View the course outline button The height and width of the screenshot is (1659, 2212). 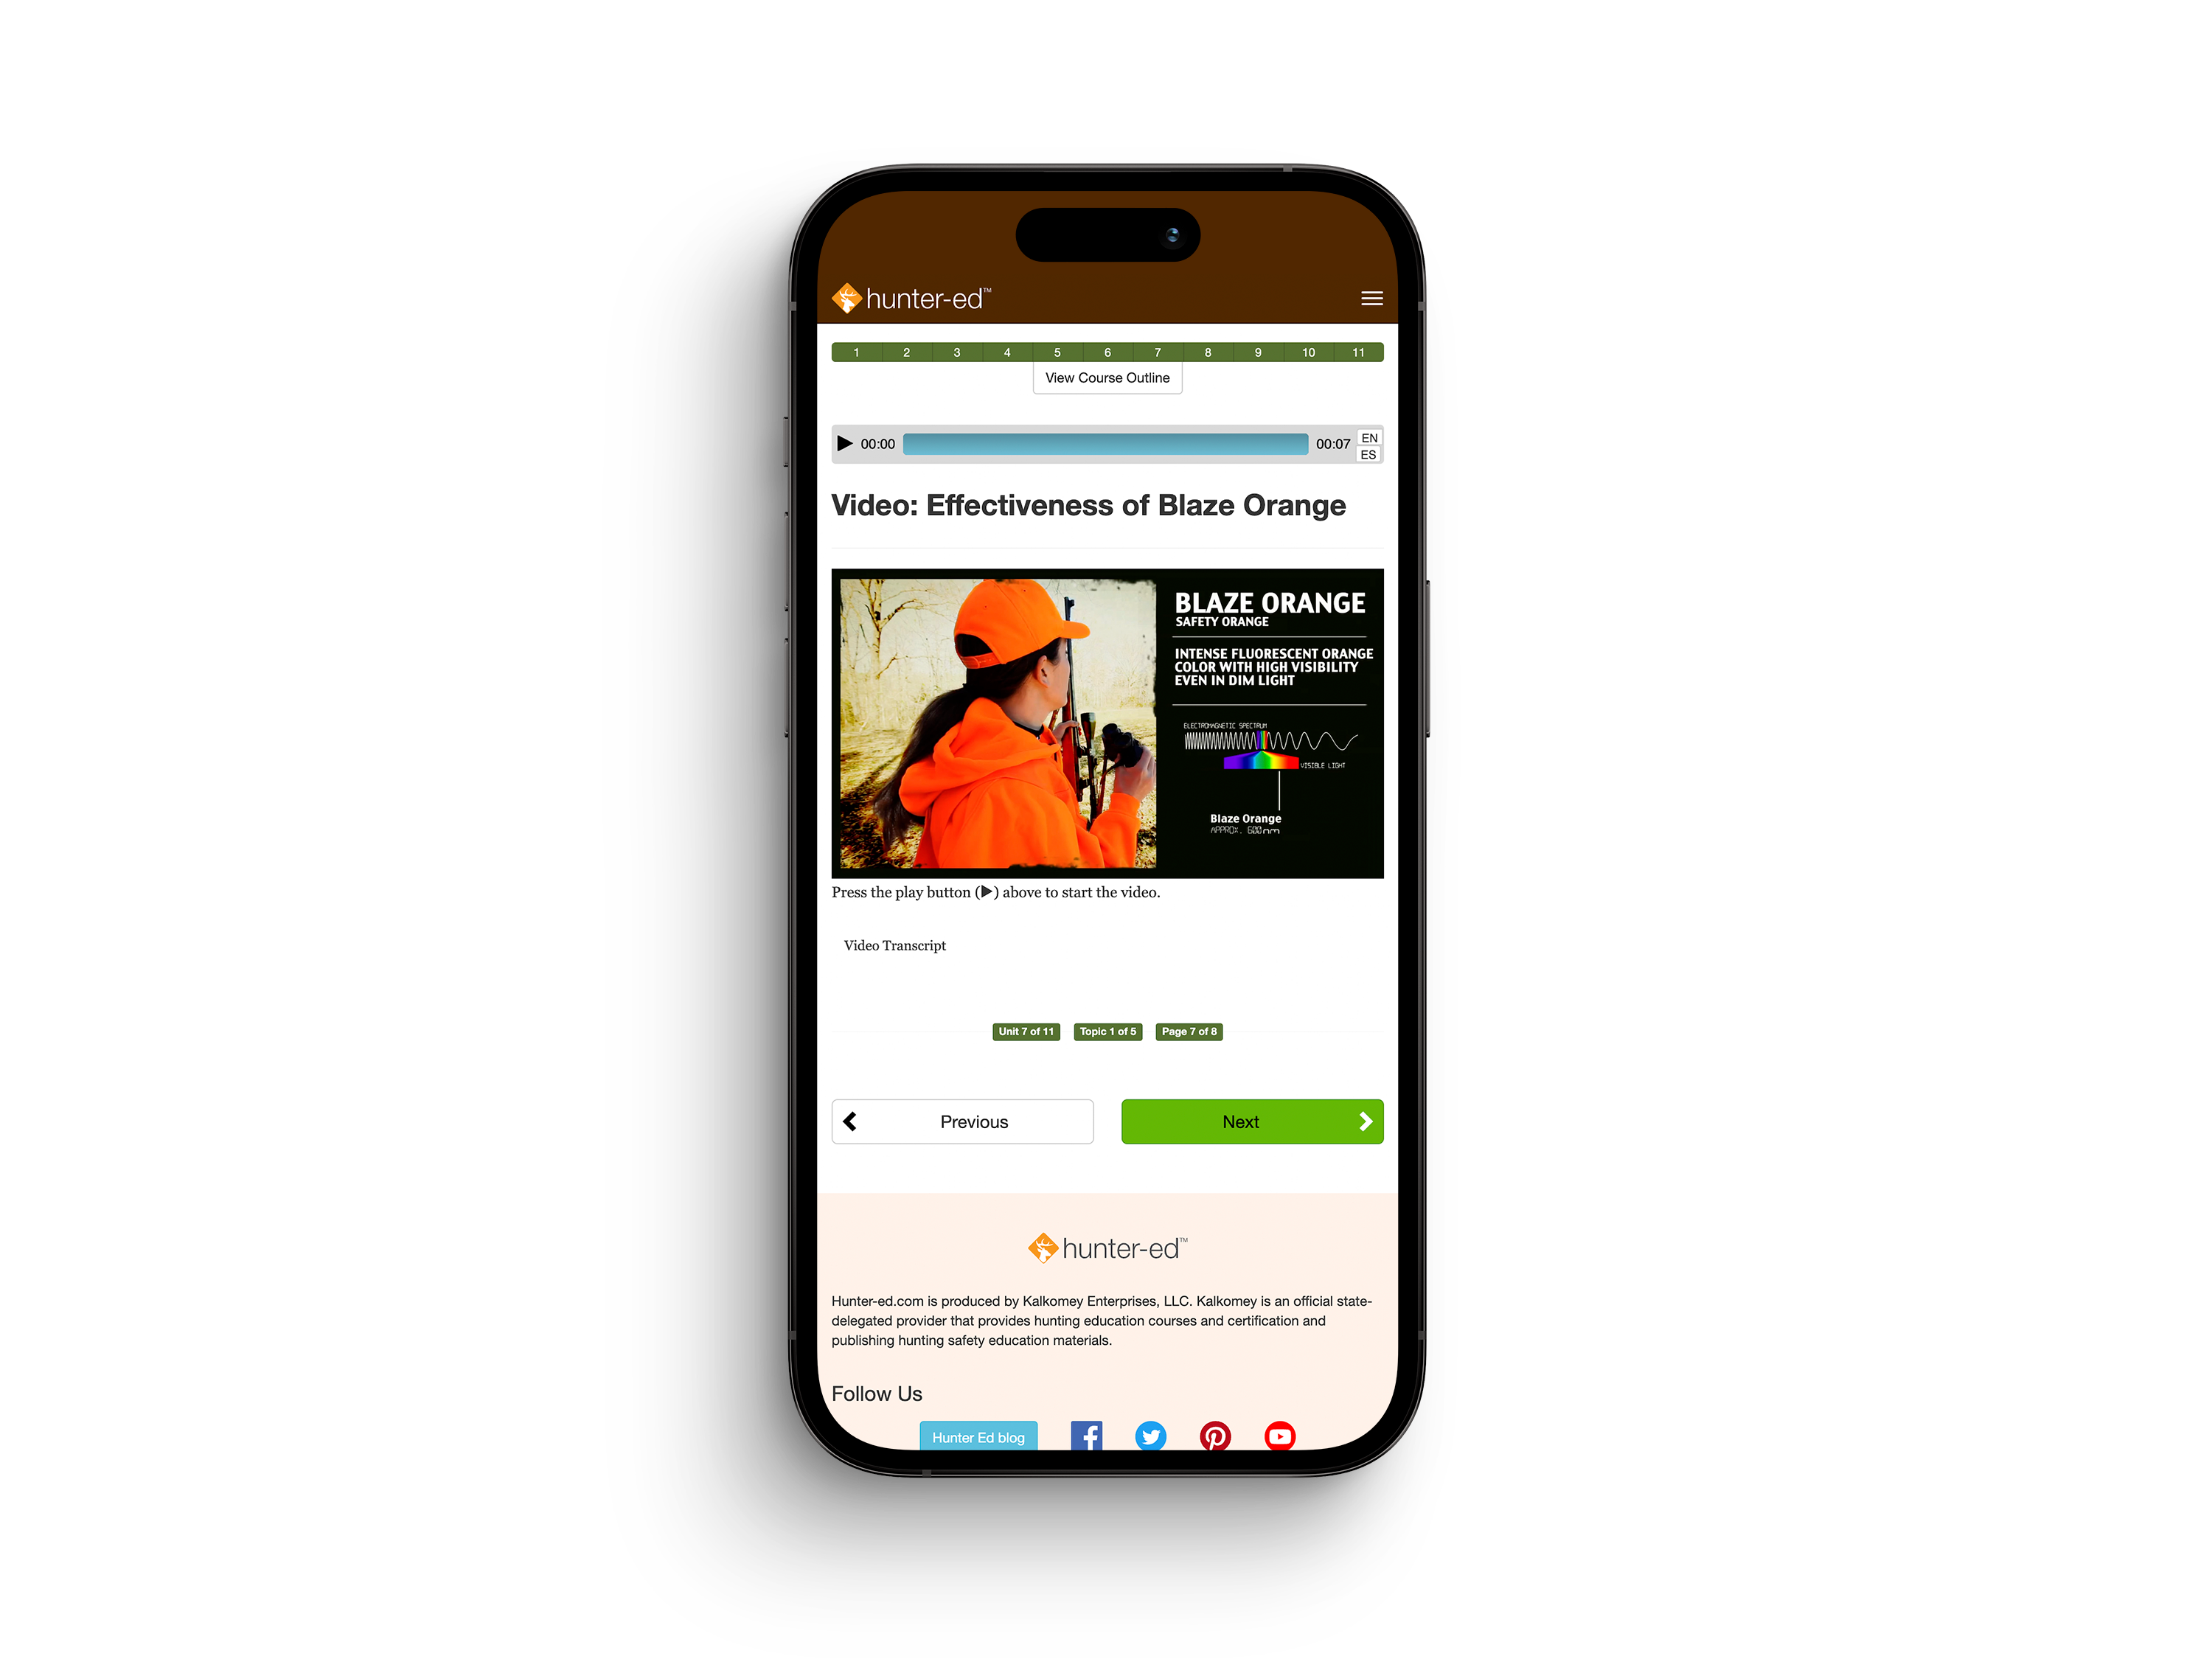pyautogui.click(x=1107, y=377)
